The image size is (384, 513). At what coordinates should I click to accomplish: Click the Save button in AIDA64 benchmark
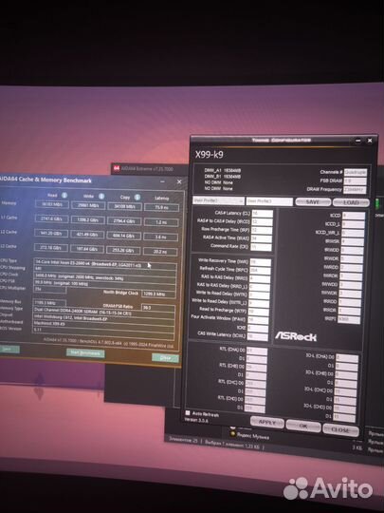tap(9, 349)
